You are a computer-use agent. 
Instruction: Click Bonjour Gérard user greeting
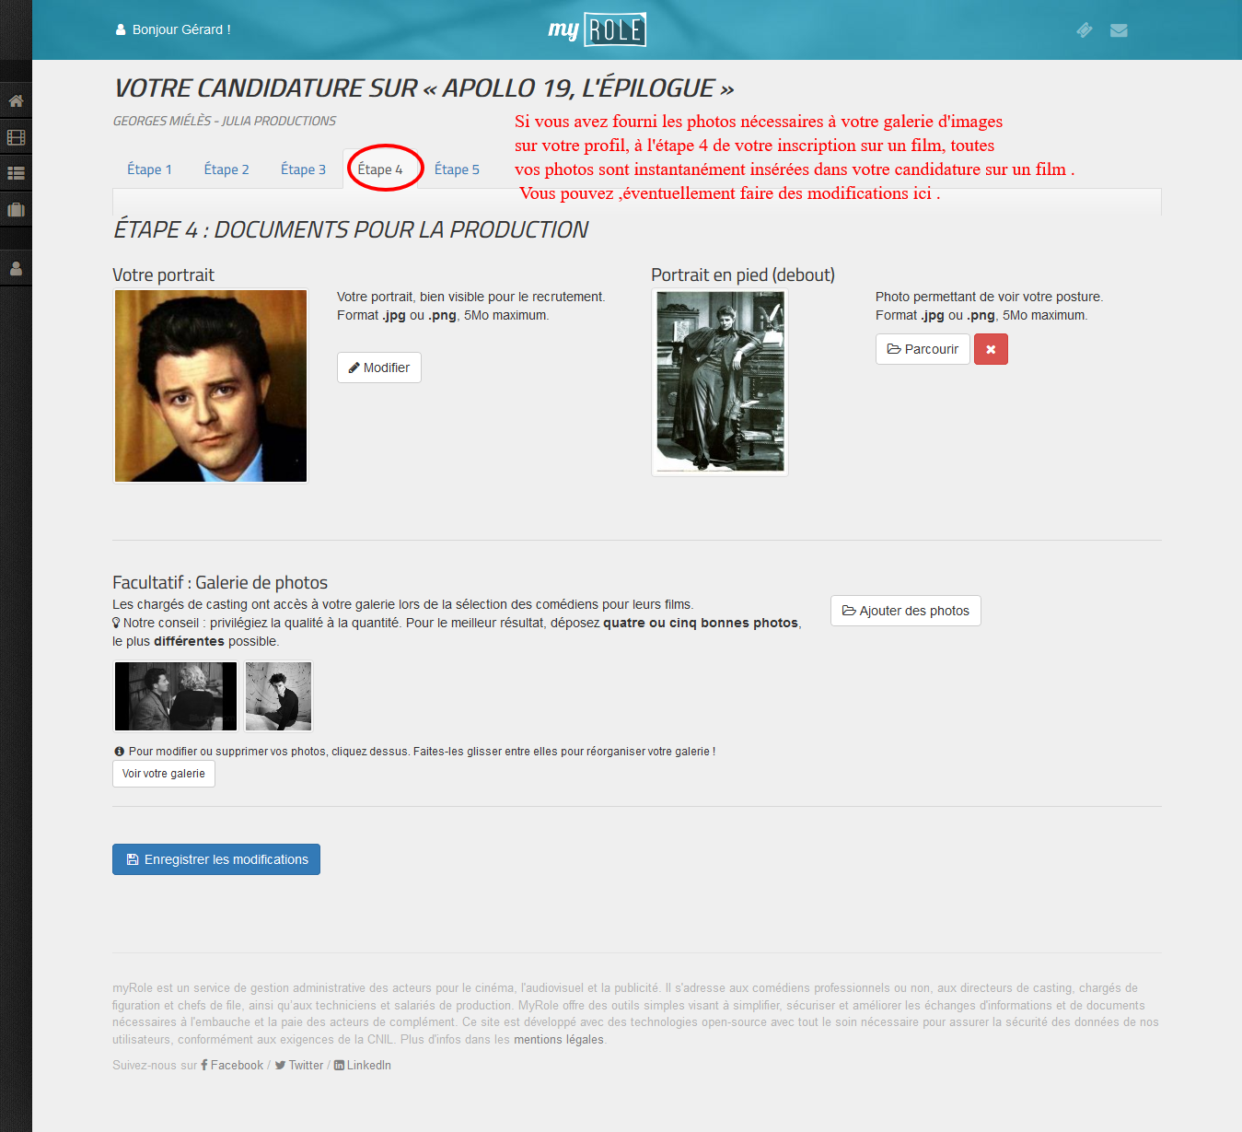pos(173,29)
